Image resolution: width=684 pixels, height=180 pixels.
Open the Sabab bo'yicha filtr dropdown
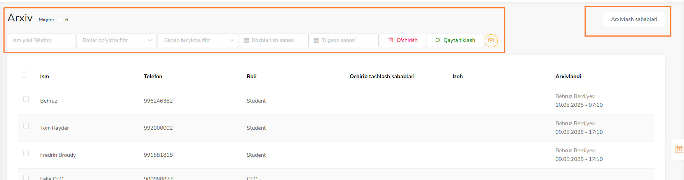click(198, 40)
